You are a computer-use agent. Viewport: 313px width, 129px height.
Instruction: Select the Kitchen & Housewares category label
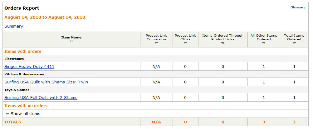click(24, 74)
